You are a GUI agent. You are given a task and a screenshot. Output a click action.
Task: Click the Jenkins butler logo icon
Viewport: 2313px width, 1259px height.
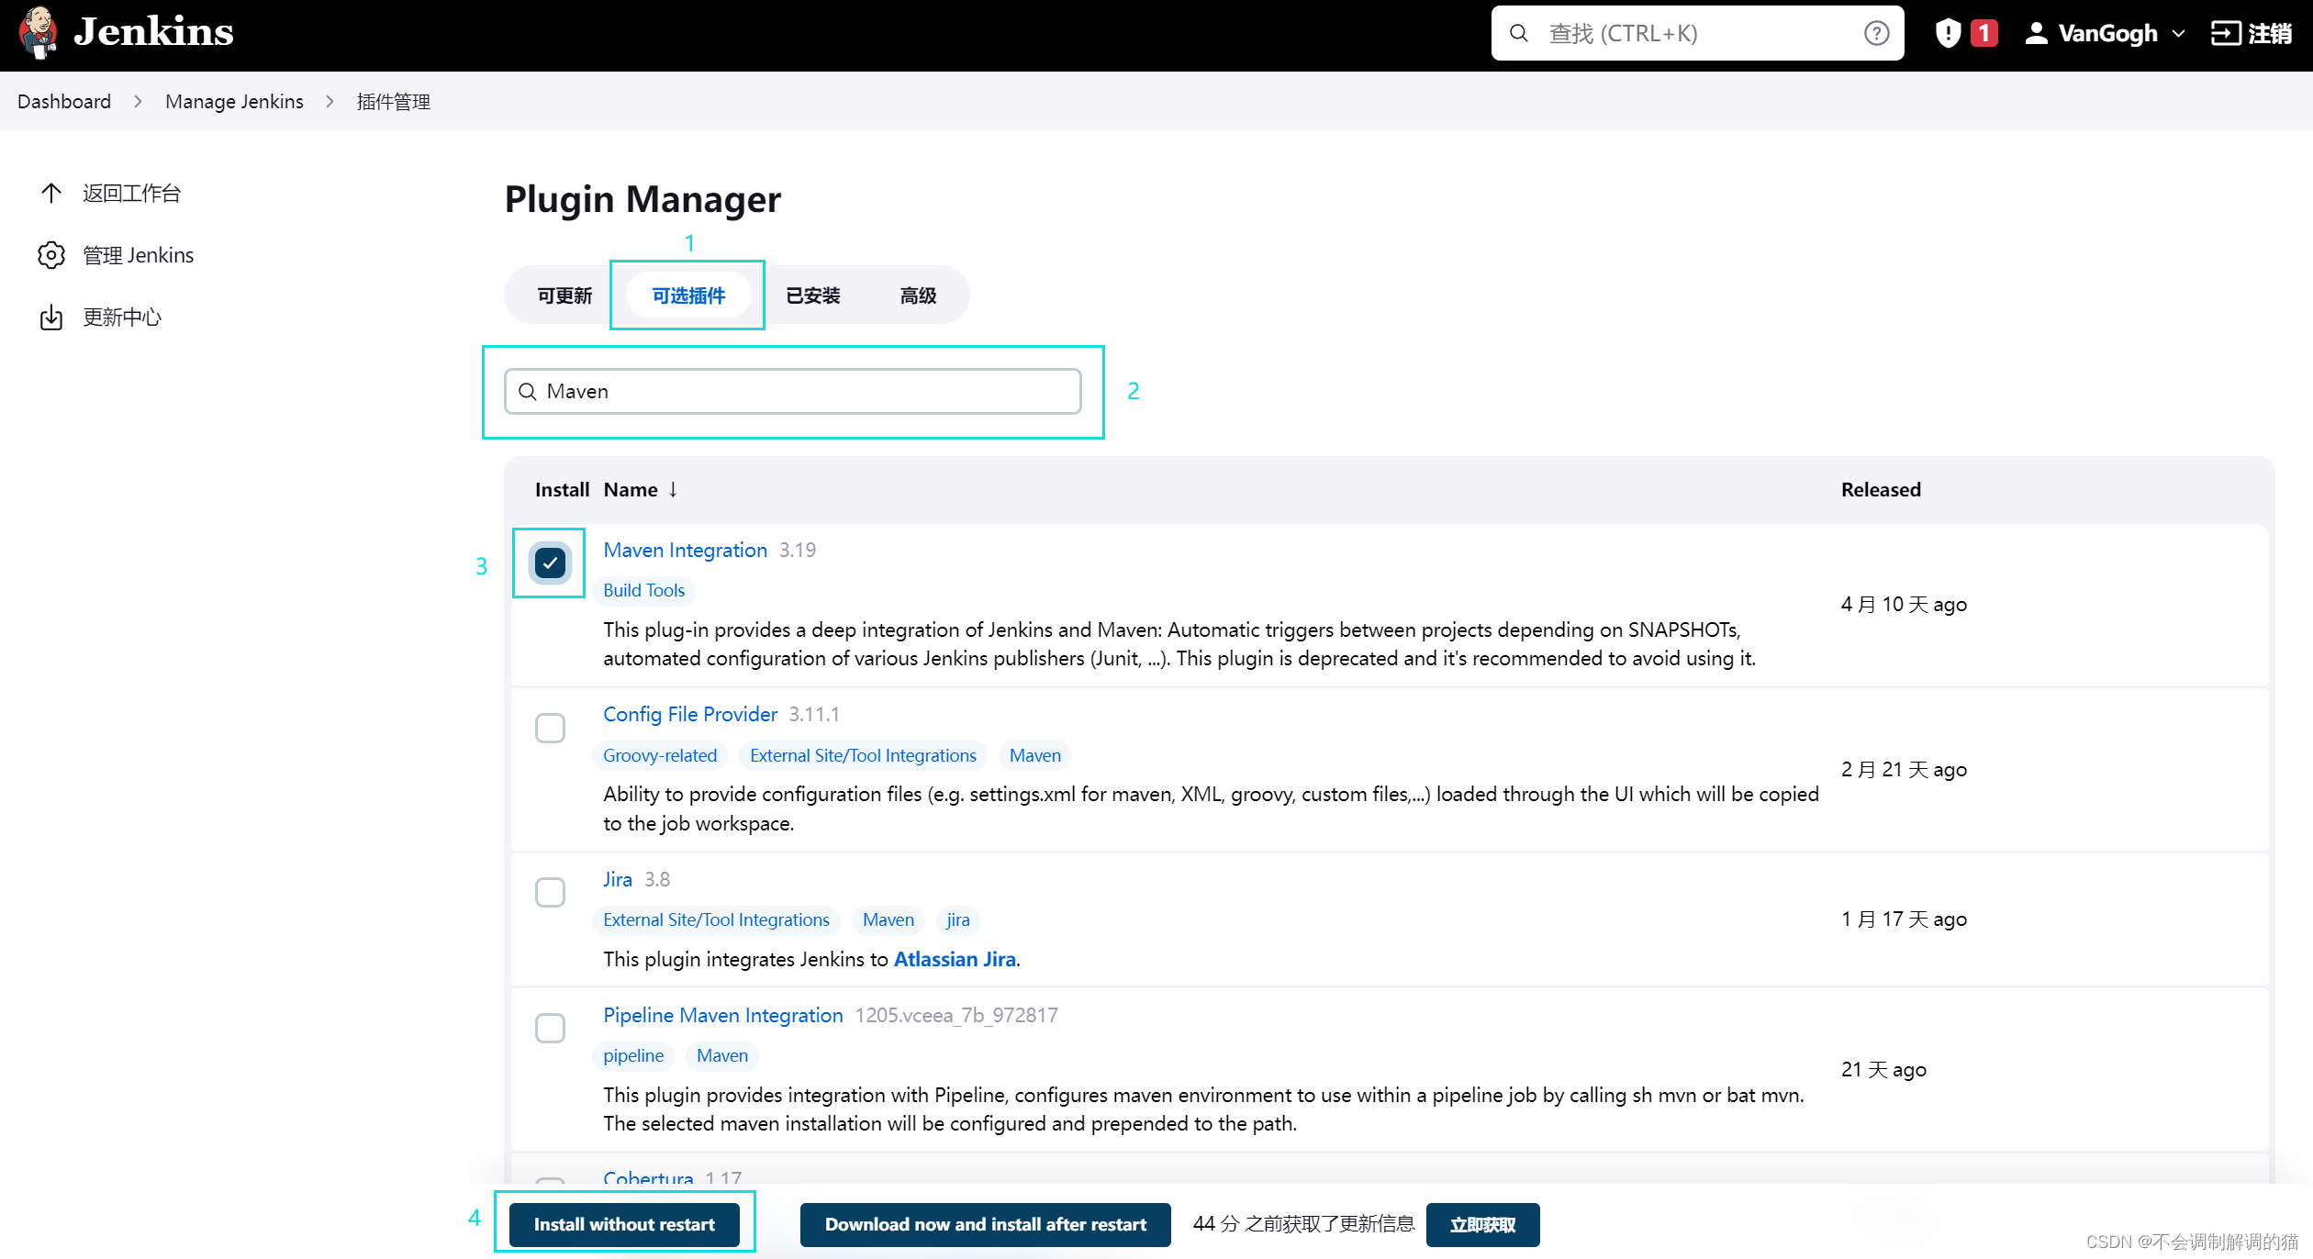pyautogui.click(x=39, y=33)
